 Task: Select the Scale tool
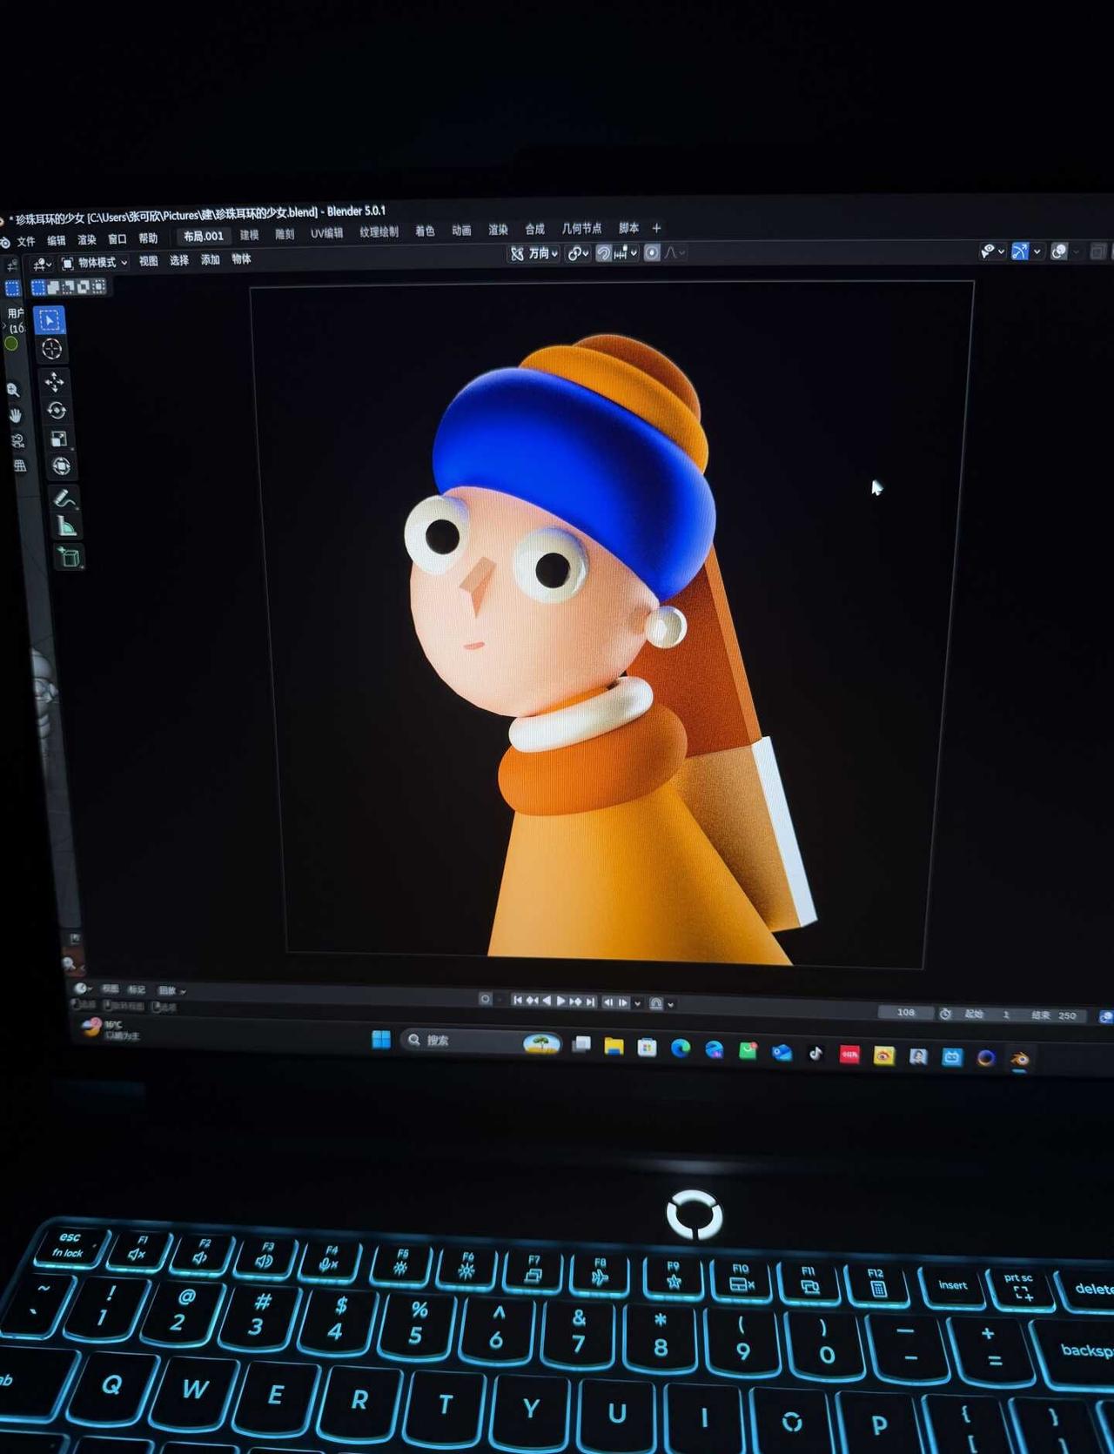[x=58, y=439]
